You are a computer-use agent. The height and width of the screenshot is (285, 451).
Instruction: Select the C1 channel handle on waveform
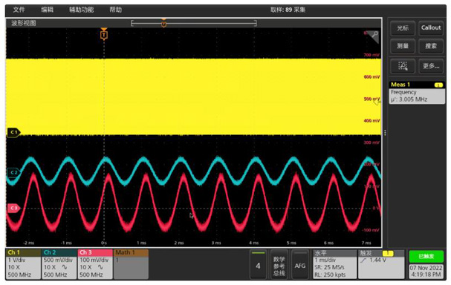point(13,132)
